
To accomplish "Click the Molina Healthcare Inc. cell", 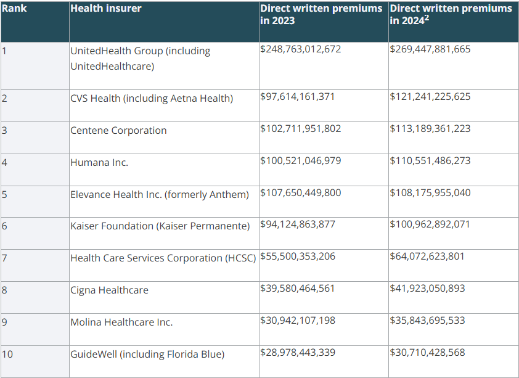I will [x=121, y=322].
